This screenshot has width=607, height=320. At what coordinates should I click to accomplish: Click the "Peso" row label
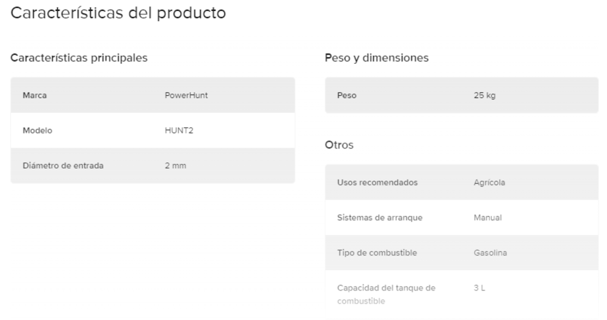pos(347,95)
